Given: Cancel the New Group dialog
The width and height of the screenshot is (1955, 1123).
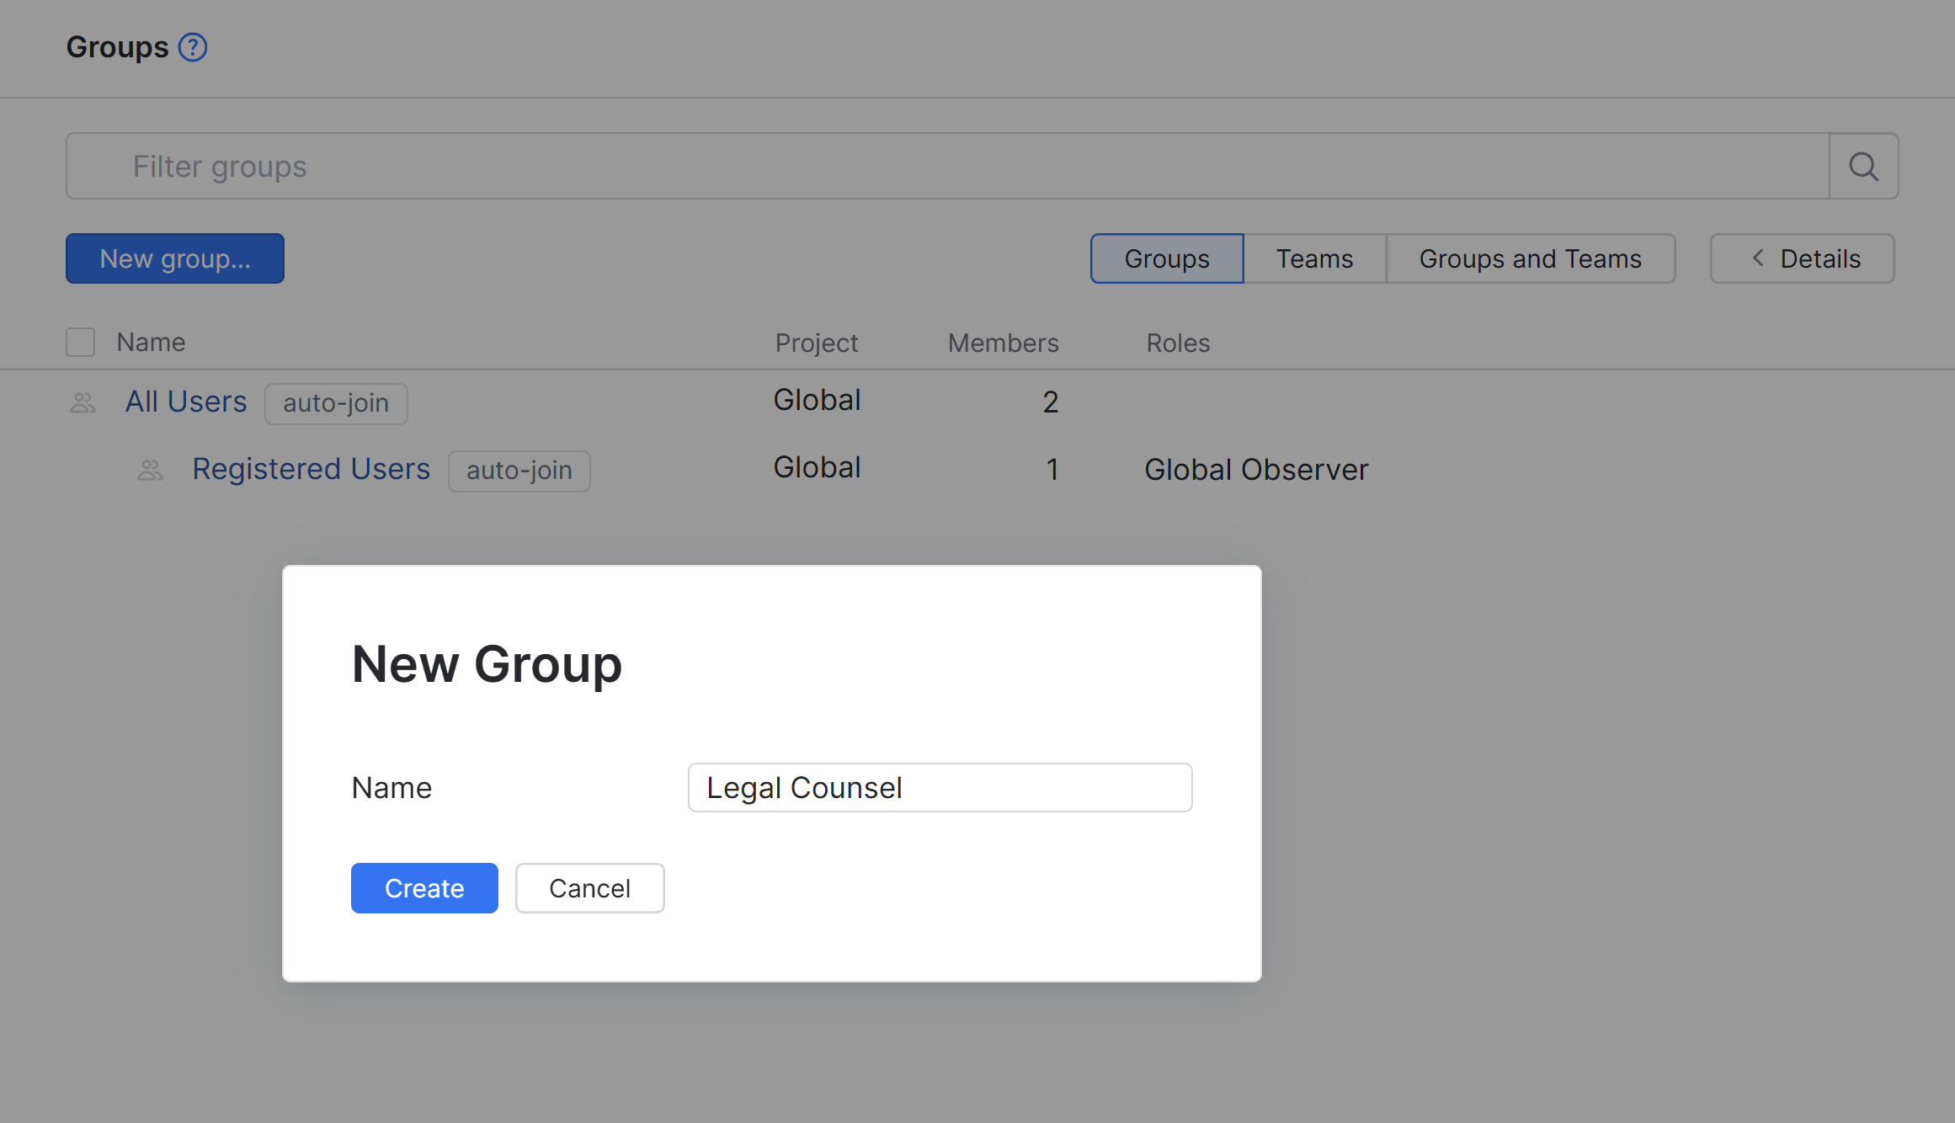Looking at the screenshot, I should click(x=589, y=888).
